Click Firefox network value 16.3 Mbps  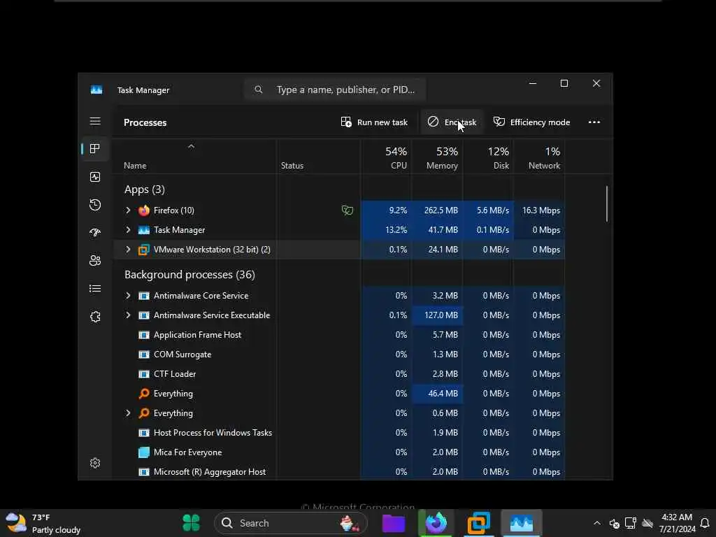point(540,210)
